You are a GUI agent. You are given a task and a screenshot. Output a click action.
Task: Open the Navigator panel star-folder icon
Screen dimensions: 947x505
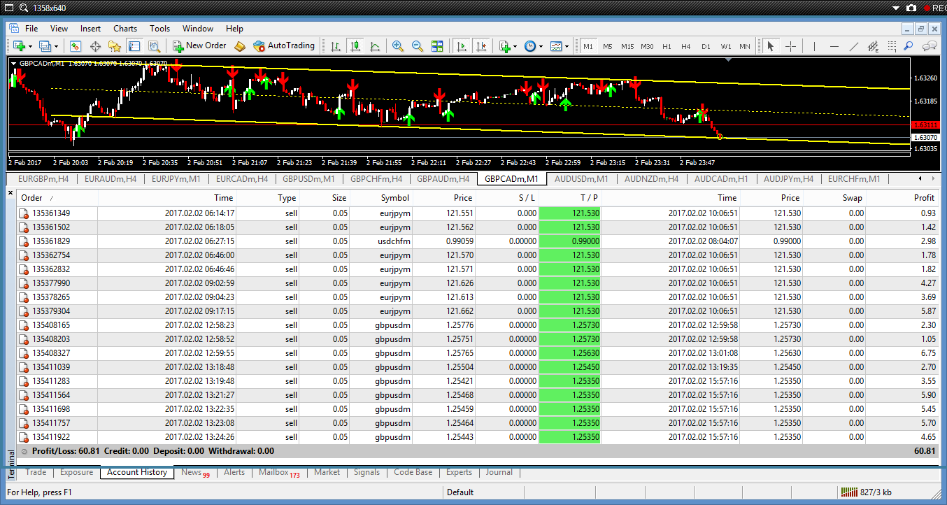tap(115, 46)
